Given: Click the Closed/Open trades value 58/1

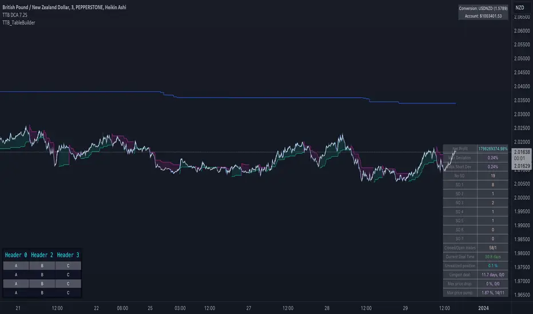Looking at the screenshot, I should tap(492, 248).
